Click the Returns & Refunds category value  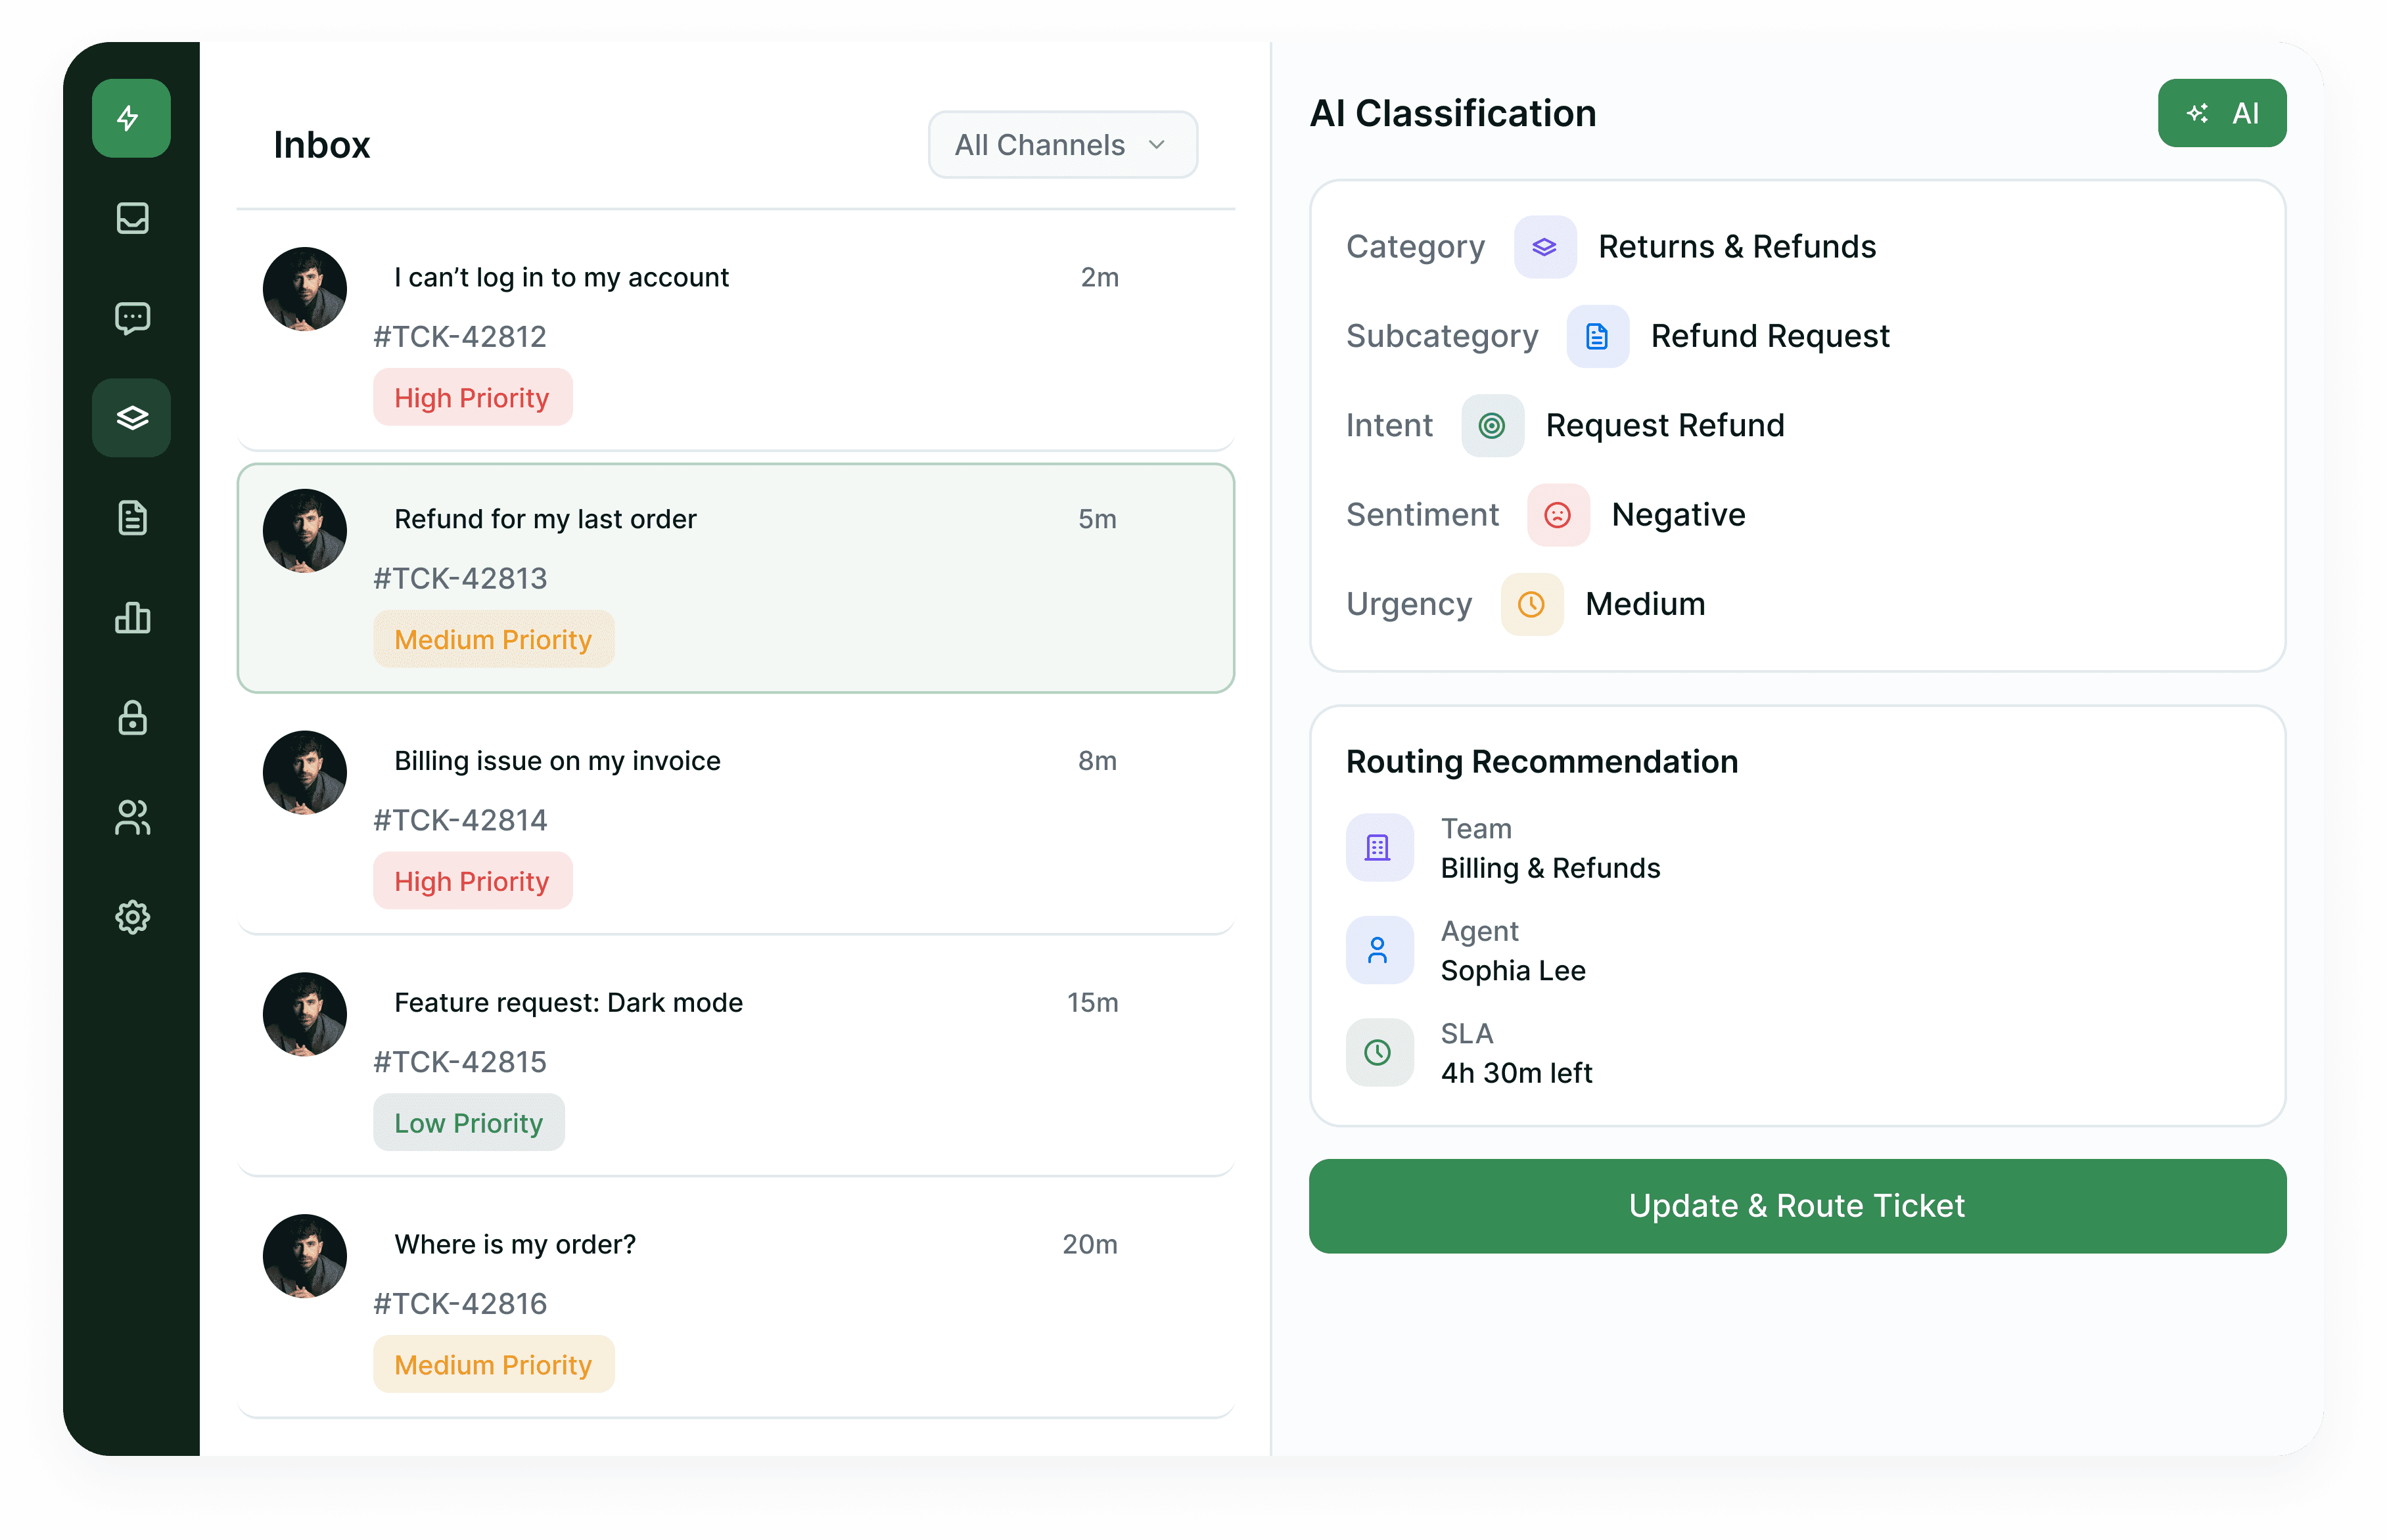tap(1737, 247)
